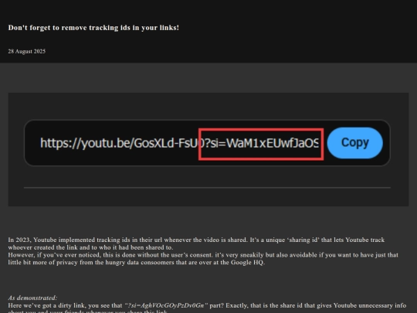
Task: Click the italic "?si=AghVOcGOyPzDv0Gn" text
Action: coord(166,305)
